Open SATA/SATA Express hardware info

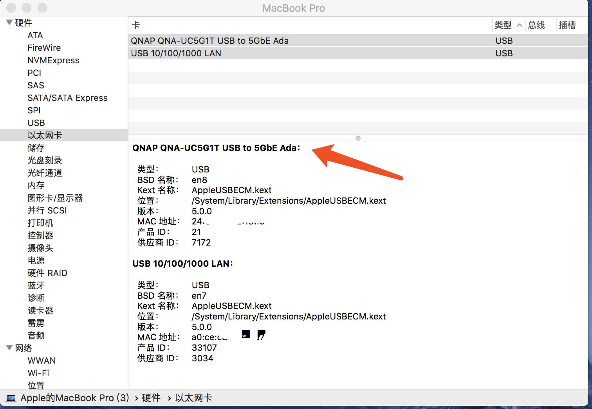67,98
